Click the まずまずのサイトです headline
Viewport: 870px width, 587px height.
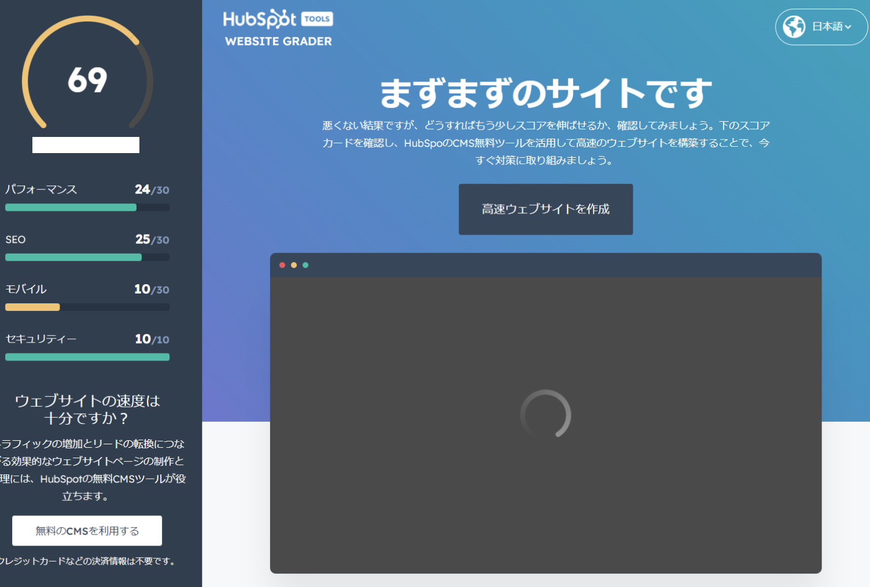[545, 94]
